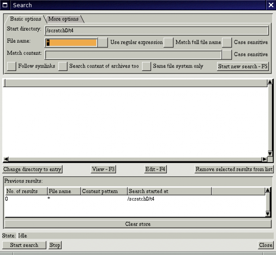Close the Search window with X
The height and width of the screenshot is (255, 276).
pyautogui.click(x=271, y=5)
